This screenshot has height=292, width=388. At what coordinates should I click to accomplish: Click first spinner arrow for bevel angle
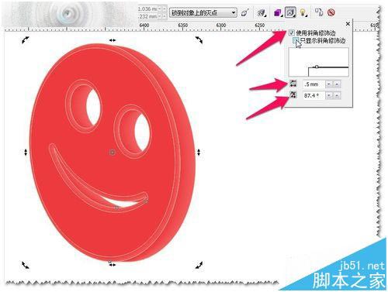click(329, 95)
